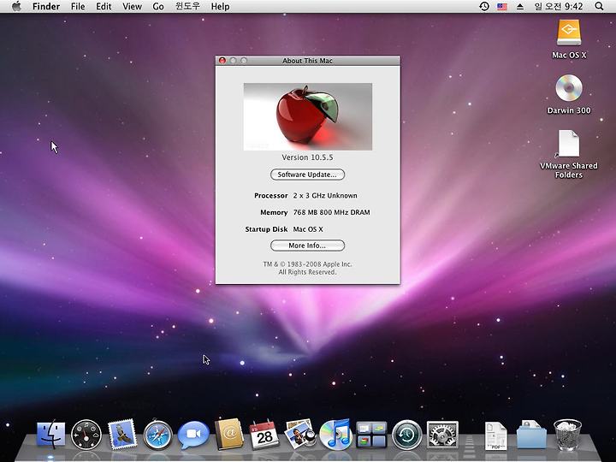616x462 pixels.
Task: Launch Preview from the Dock
Action: [299, 434]
